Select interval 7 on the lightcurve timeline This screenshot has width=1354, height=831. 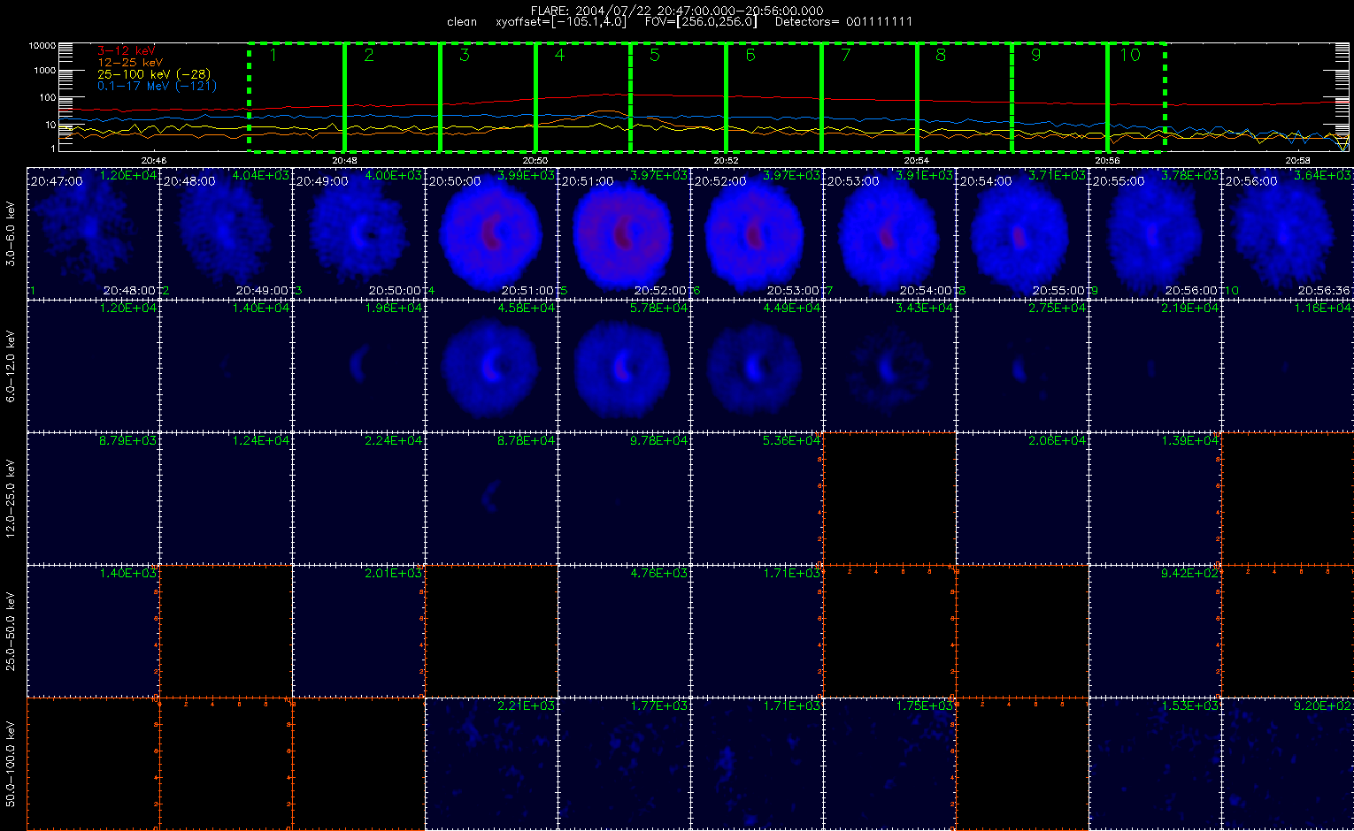click(870, 97)
